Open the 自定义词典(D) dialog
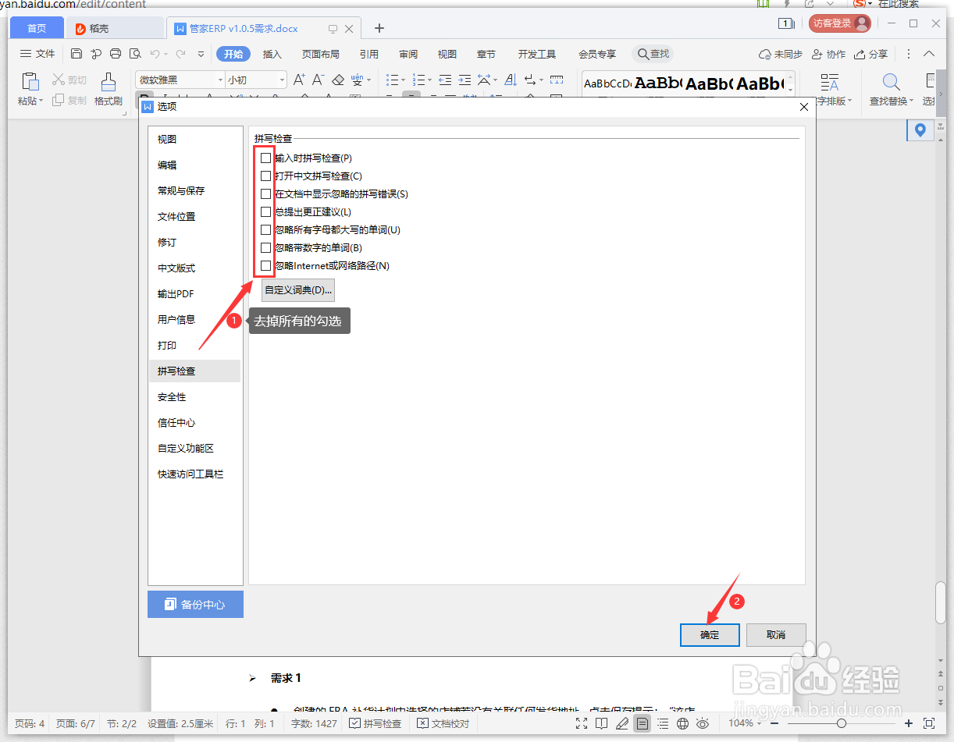This screenshot has width=954, height=742. (x=297, y=289)
